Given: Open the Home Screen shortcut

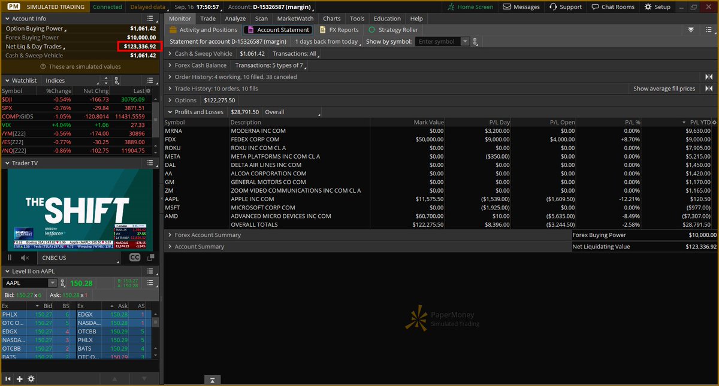Looking at the screenshot, I should pyautogui.click(x=470, y=7).
